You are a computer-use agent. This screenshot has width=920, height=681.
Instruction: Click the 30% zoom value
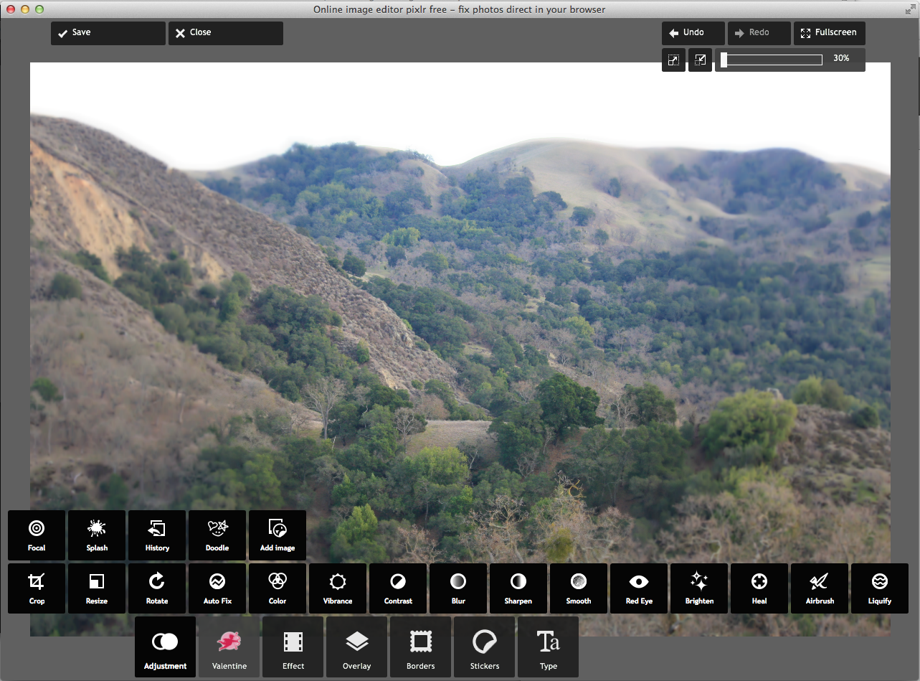tap(841, 58)
